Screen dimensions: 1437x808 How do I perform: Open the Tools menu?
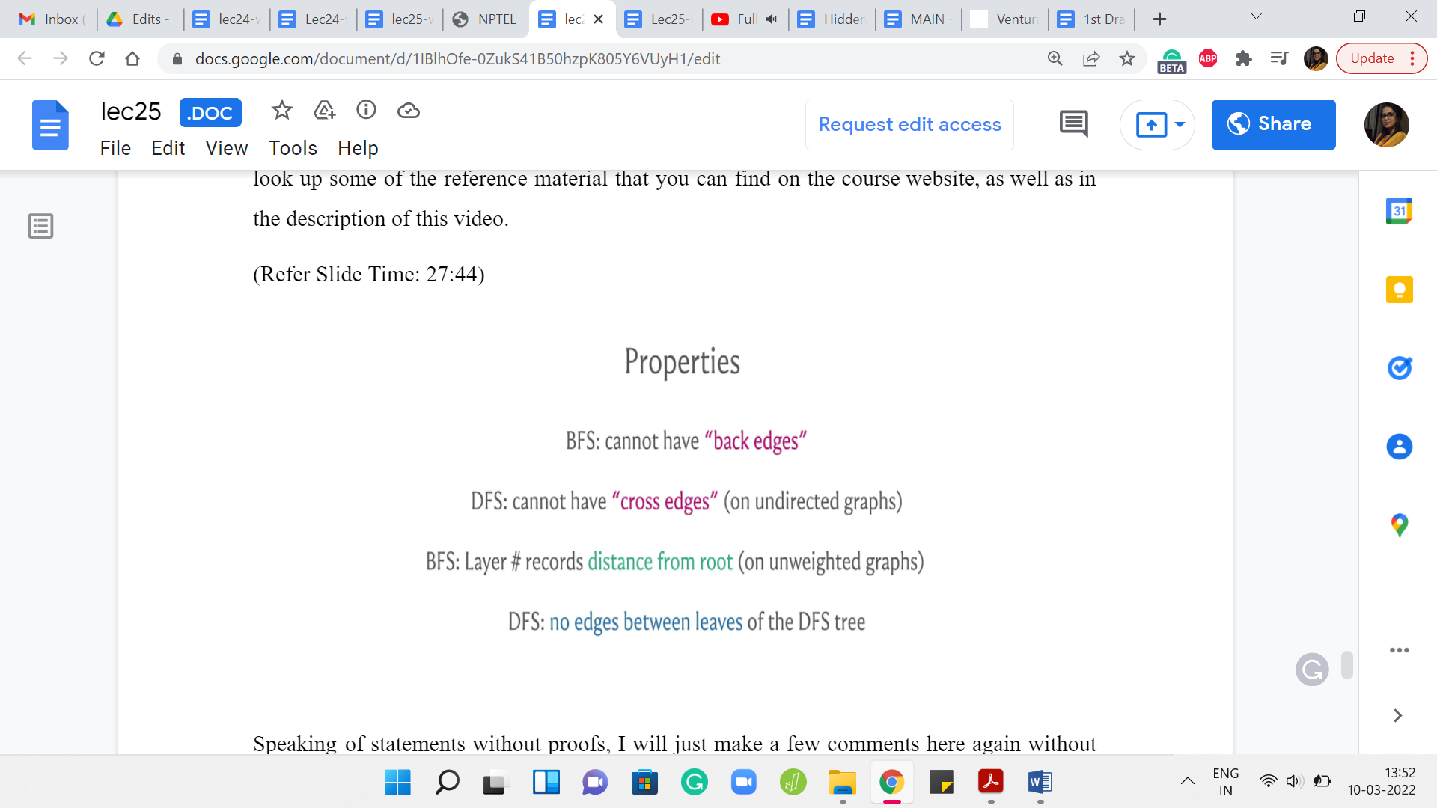(293, 148)
